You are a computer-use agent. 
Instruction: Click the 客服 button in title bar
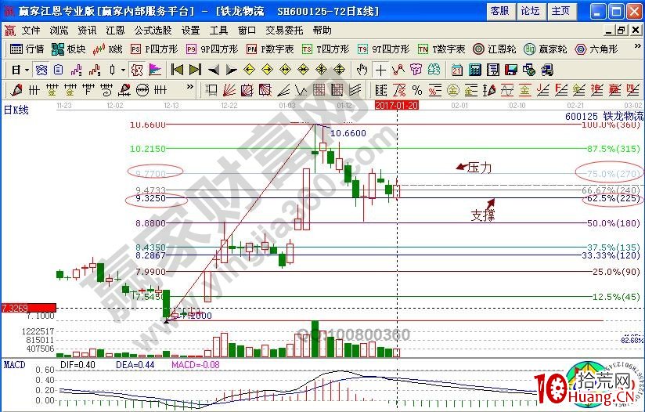tap(500, 11)
